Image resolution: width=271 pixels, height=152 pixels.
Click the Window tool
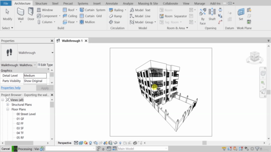(45, 10)
